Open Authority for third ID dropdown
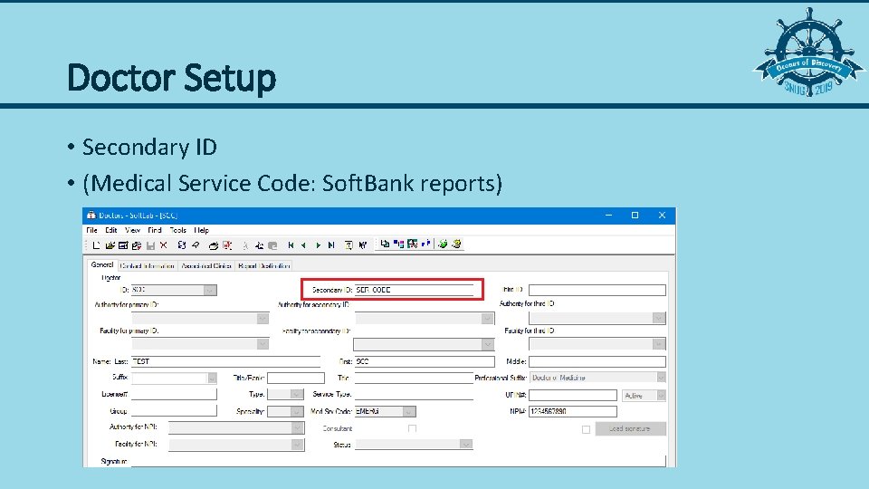Viewport: 869px width, 489px height. coord(658,318)
